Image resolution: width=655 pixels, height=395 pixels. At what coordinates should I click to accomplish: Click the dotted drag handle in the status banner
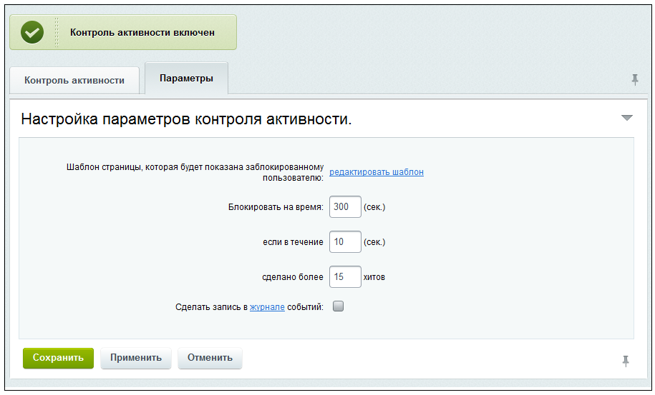pos(57,32)
